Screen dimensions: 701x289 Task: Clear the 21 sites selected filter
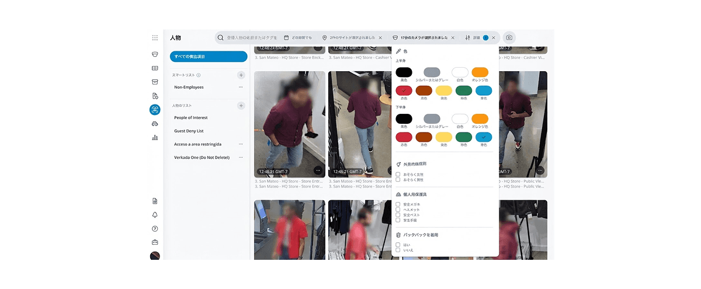point(380,37)
